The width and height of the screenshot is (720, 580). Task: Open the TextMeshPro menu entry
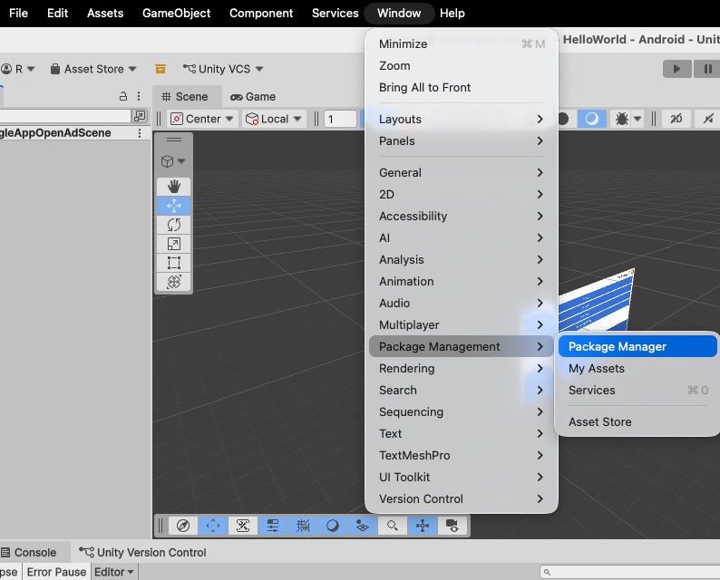click(x=461, y=455)
